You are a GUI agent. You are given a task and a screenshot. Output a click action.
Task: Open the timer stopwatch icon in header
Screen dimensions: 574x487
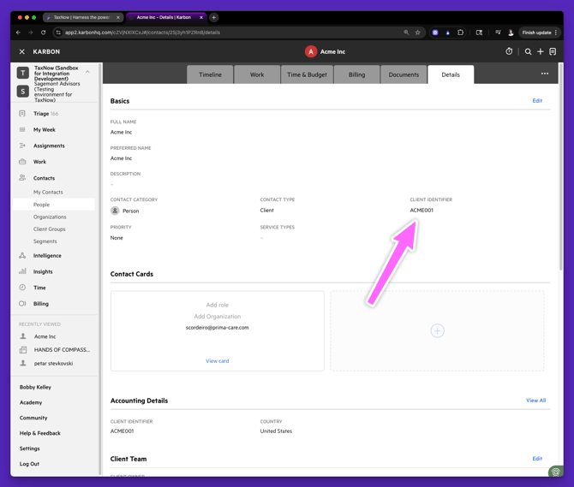509,51
